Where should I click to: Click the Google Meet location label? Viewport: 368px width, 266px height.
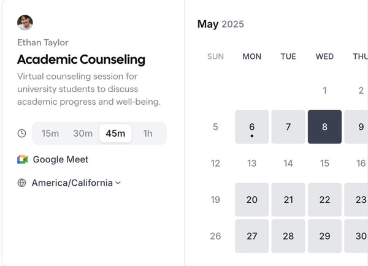click(61, 159)
